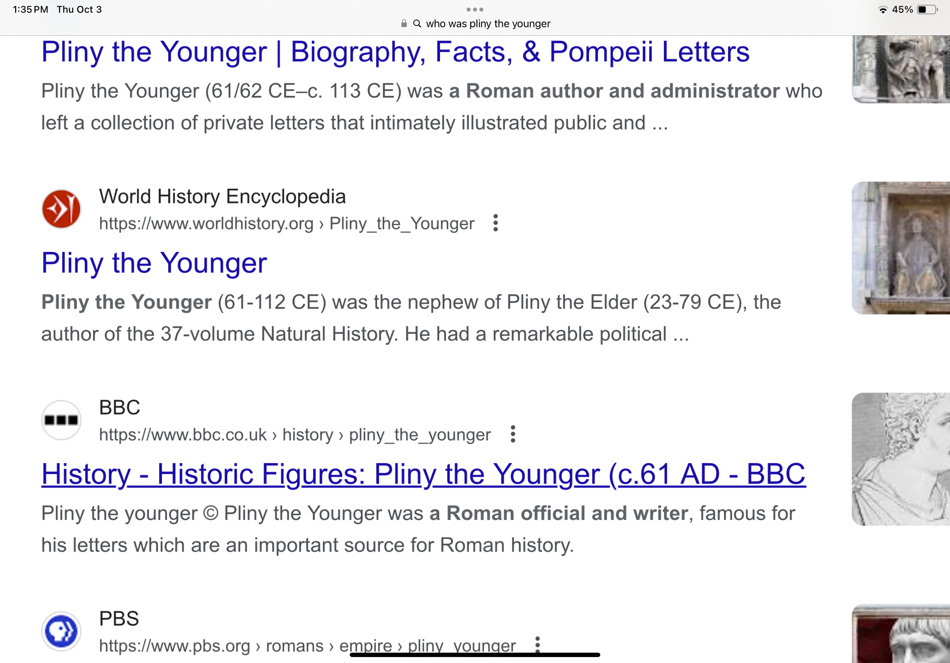
Task: Open the three-dot multitasking menu at top
Action: [x=475, y=9]
